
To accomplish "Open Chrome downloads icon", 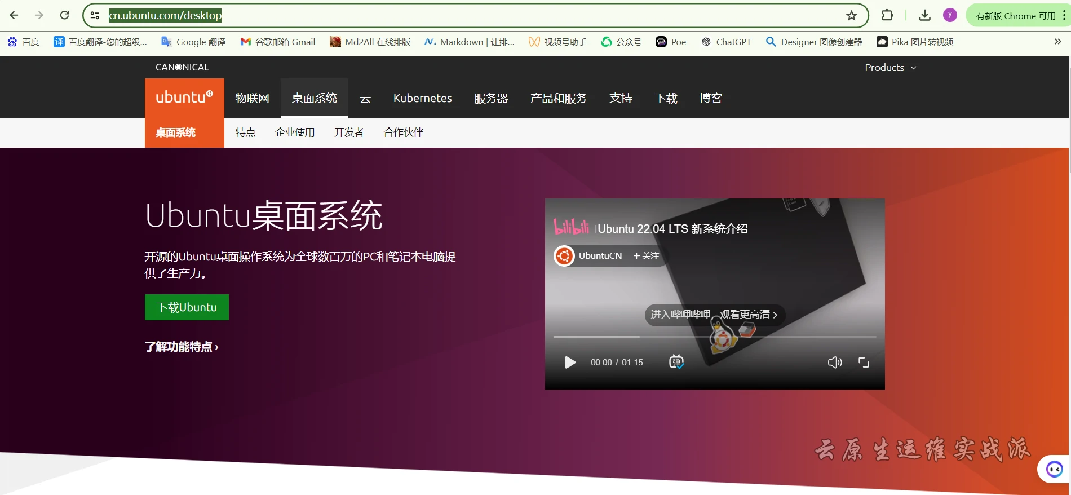I will pos(924,15).
